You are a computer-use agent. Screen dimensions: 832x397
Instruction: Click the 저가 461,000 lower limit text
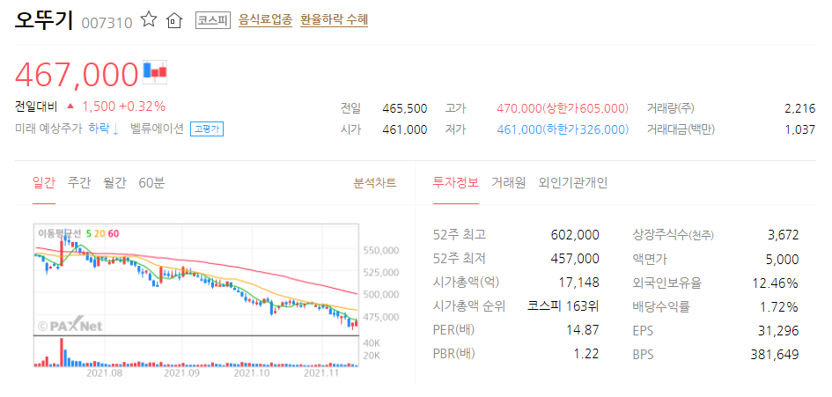click(x=563, y=129)
